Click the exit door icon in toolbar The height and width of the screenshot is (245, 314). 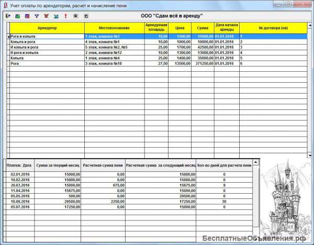[x=8, y=16]
